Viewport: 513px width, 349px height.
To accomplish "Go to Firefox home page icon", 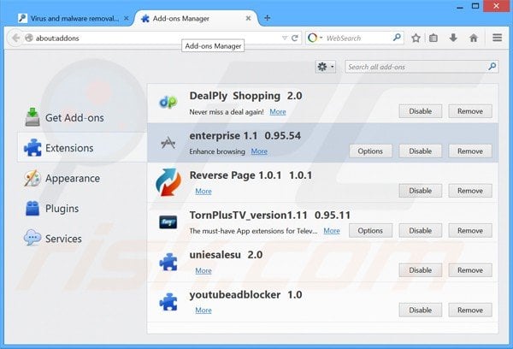I will click(x=474, y=38).
